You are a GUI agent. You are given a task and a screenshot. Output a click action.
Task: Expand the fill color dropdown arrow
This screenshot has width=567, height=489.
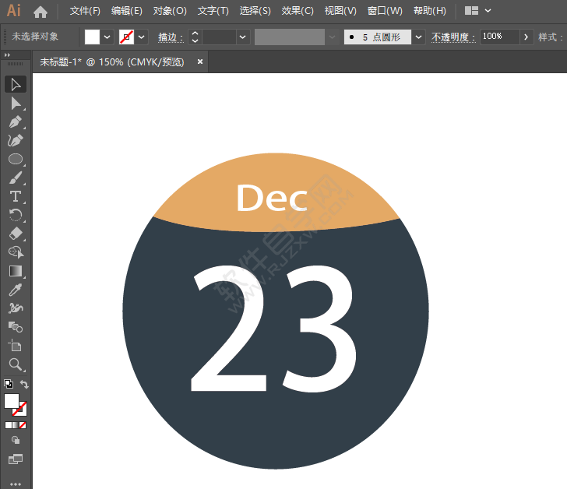pos(107,37)
